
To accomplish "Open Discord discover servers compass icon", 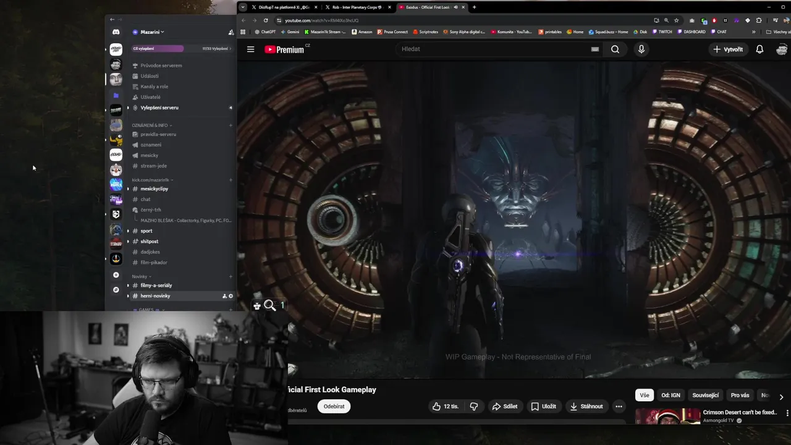I will (x=116, y=289).
